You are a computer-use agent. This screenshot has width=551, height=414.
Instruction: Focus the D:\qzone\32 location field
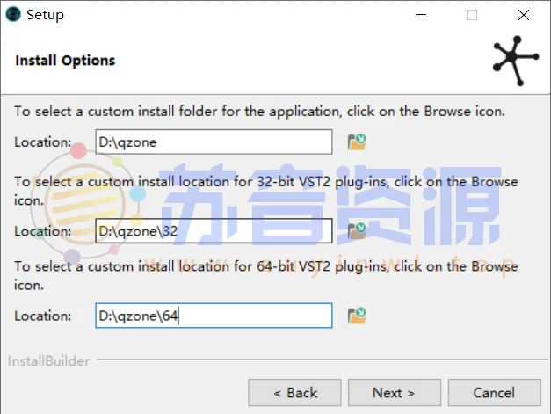tap(214, 231)
